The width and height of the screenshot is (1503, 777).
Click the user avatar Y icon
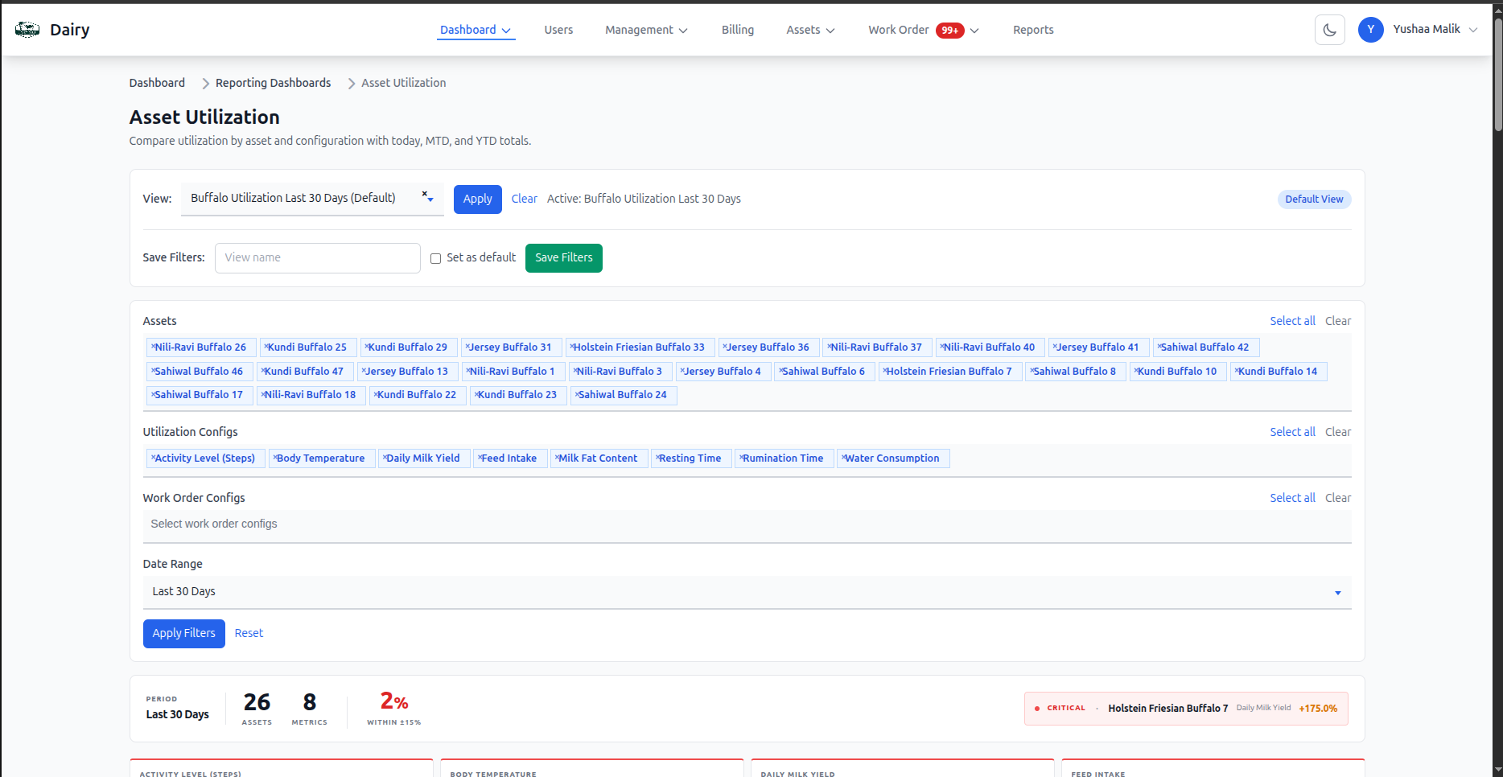tap(1371, 30)
